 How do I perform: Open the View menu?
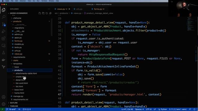point(29,1)
